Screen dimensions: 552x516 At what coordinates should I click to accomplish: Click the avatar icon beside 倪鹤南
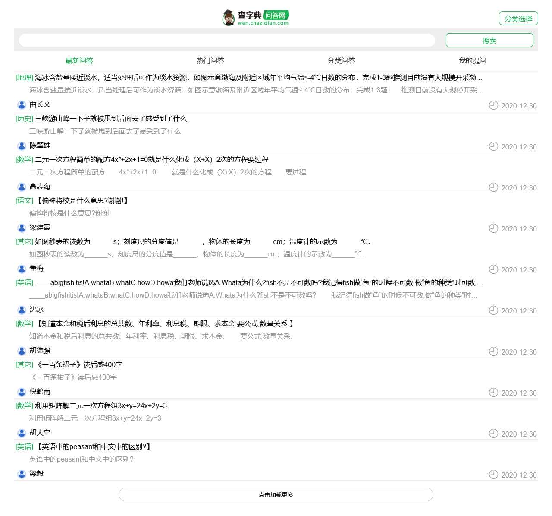point(22,392)
